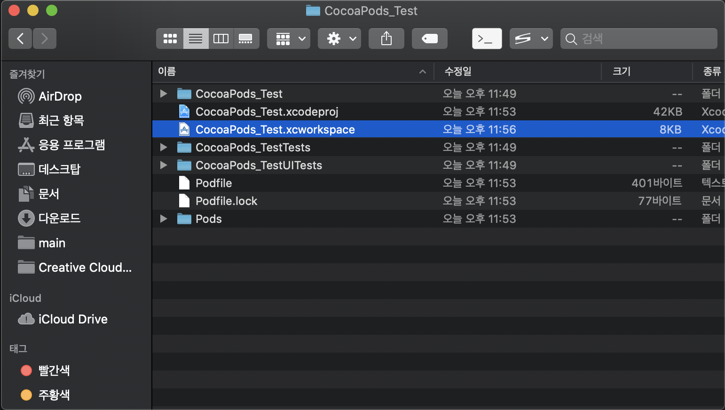Click the Share toolbar button
Screen dimensions: 725x410
(386, 39)
